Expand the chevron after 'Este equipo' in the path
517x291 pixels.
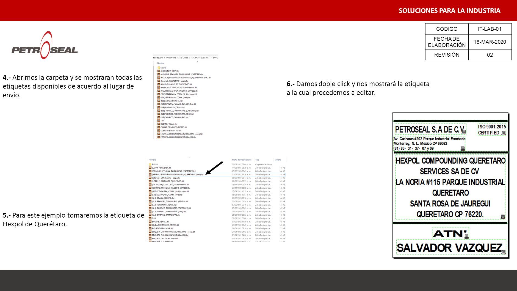(x=165, y=58)
